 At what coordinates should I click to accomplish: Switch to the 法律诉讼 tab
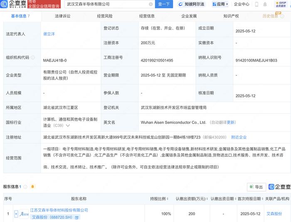62,16
